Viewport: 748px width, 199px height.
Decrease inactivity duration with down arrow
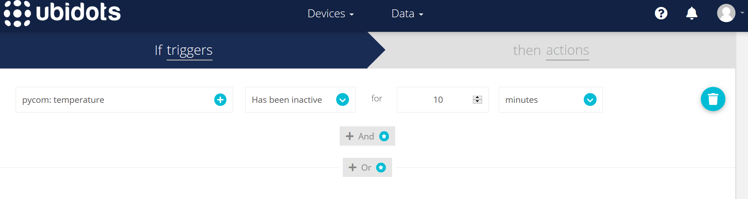477,101
